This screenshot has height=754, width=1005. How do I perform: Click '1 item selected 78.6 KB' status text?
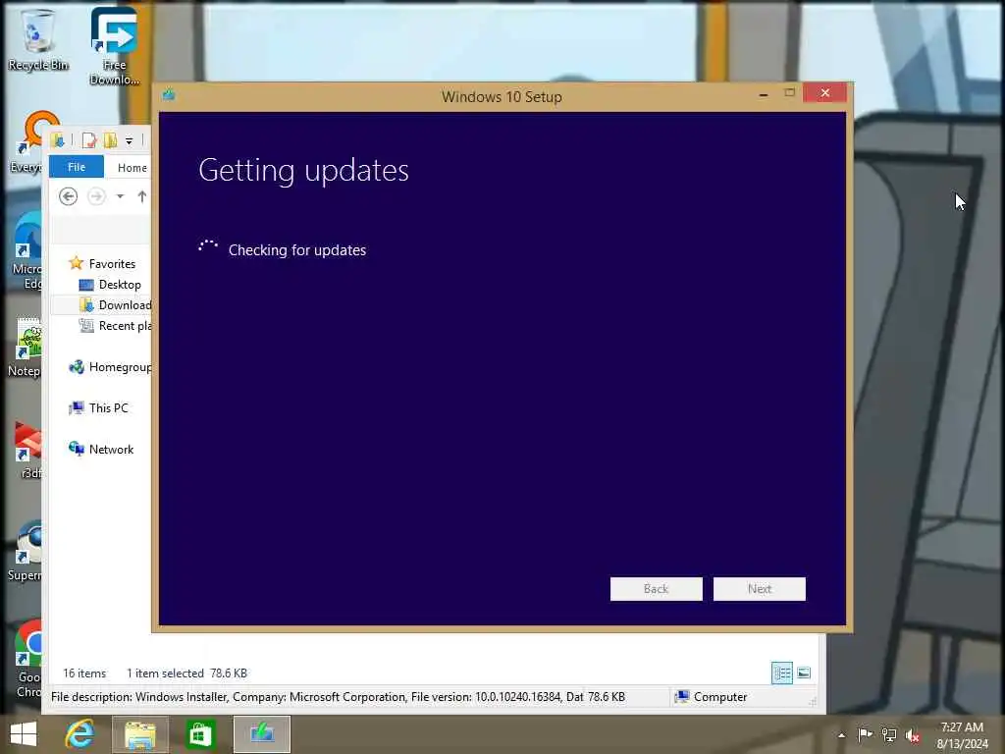click(x=186, y=673)
